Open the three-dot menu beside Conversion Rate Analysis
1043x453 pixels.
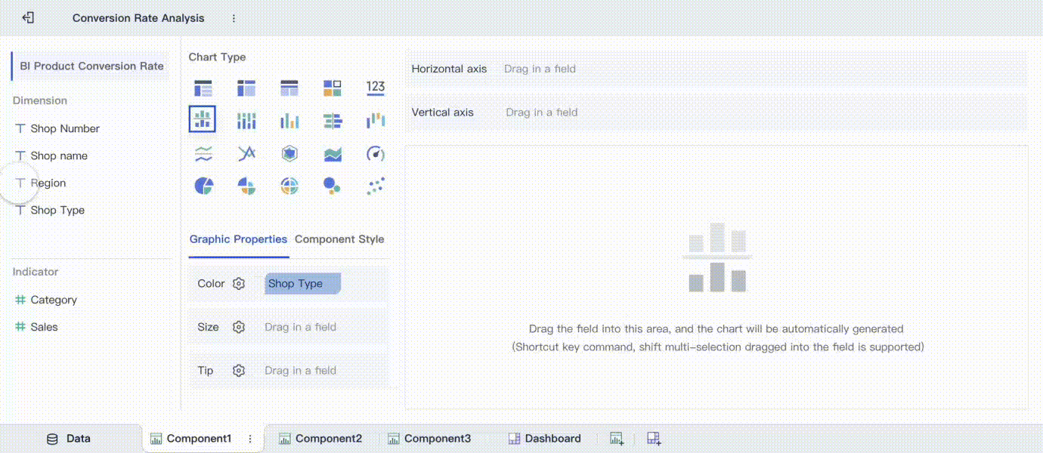tap(234, 18)
